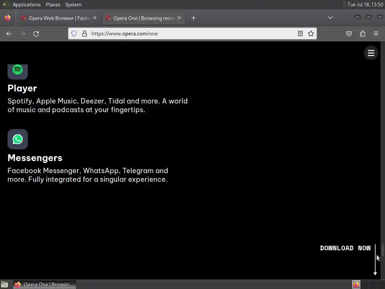This screenshot has height=289, width=385.
Task: Select Opera One window in the taskbar
Action: click(x=44, y=284)
